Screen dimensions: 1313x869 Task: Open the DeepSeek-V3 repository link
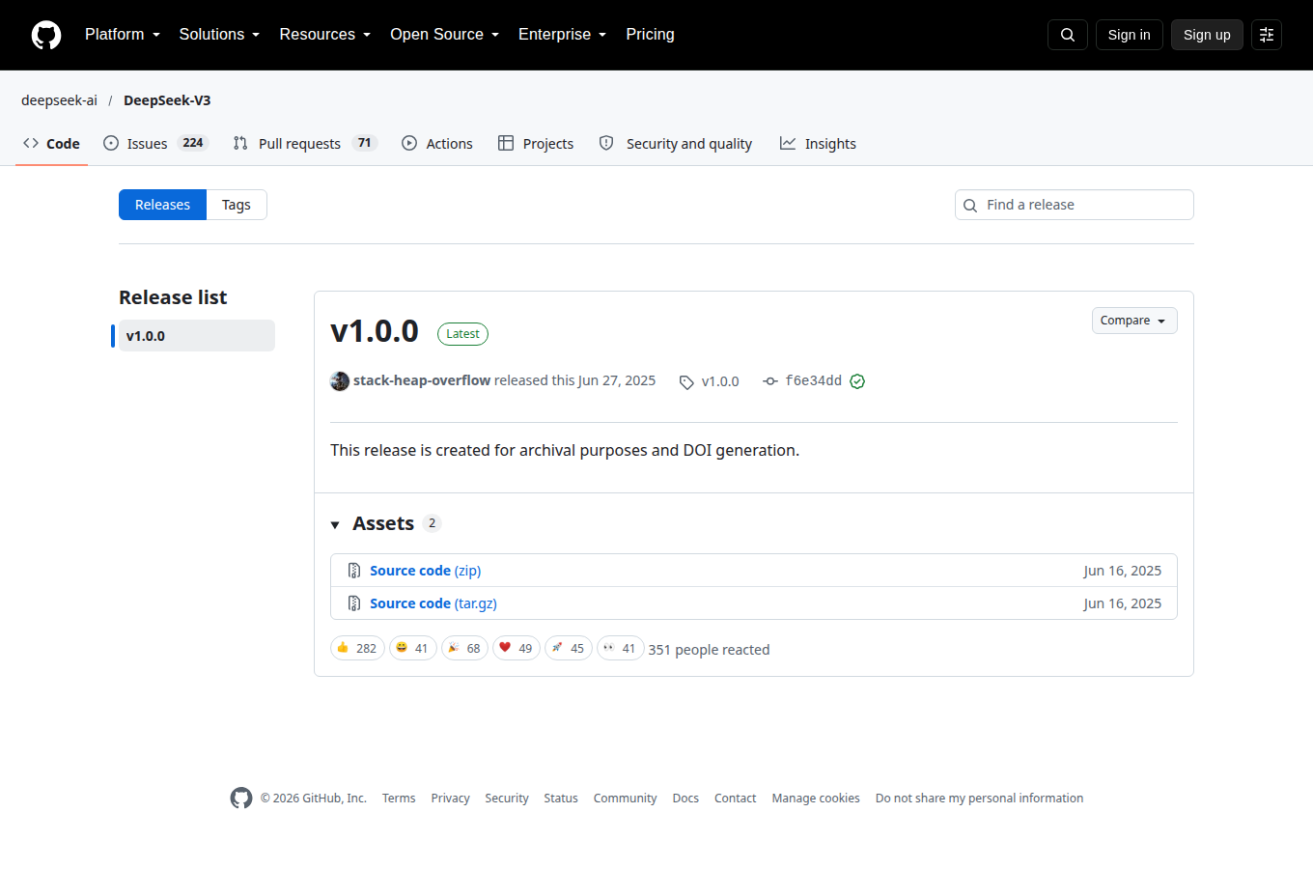[167, 100]
